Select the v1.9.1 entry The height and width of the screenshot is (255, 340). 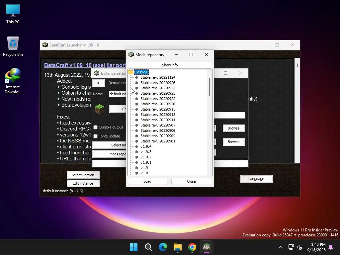tap(146, 162)
